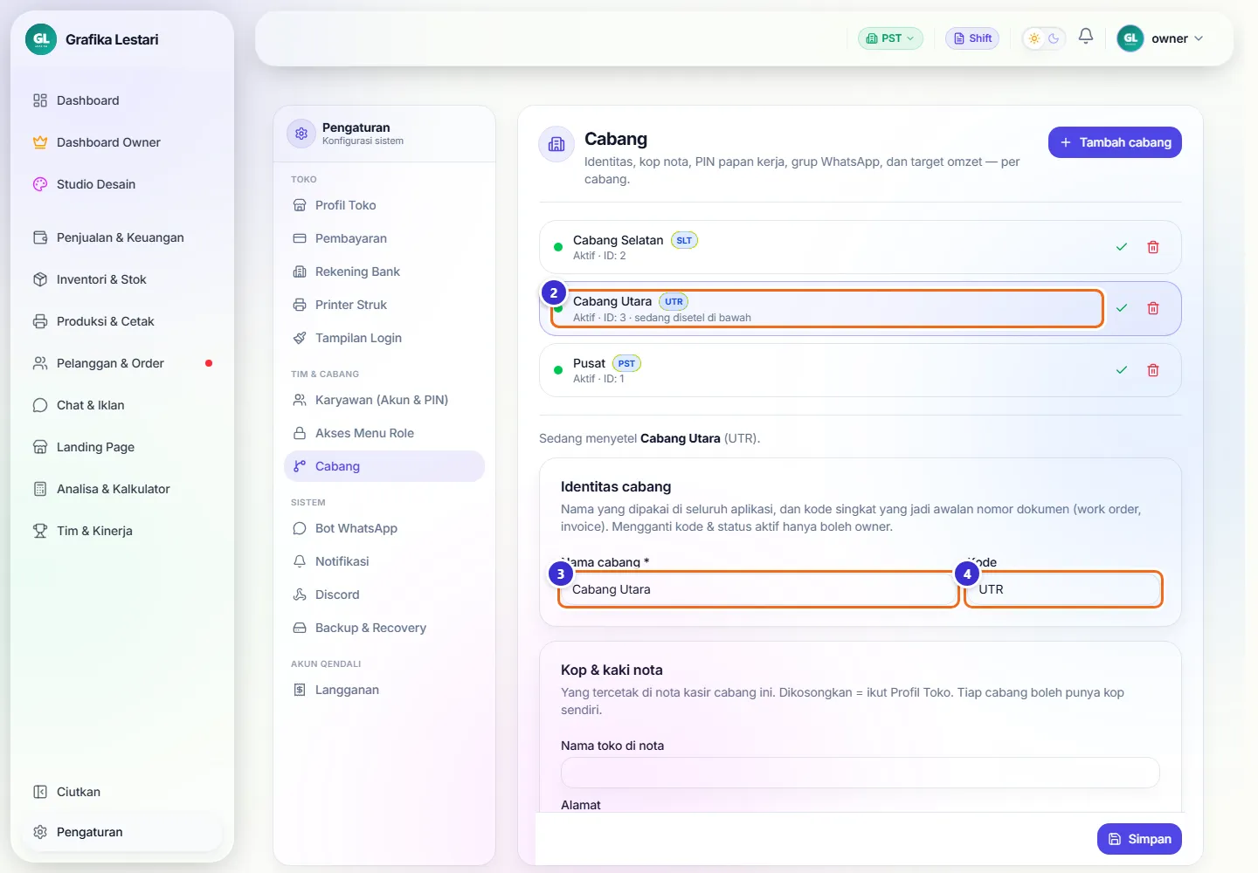
Task: Click the Inventori & Stok box icon
Action: [x=40, y=279]
